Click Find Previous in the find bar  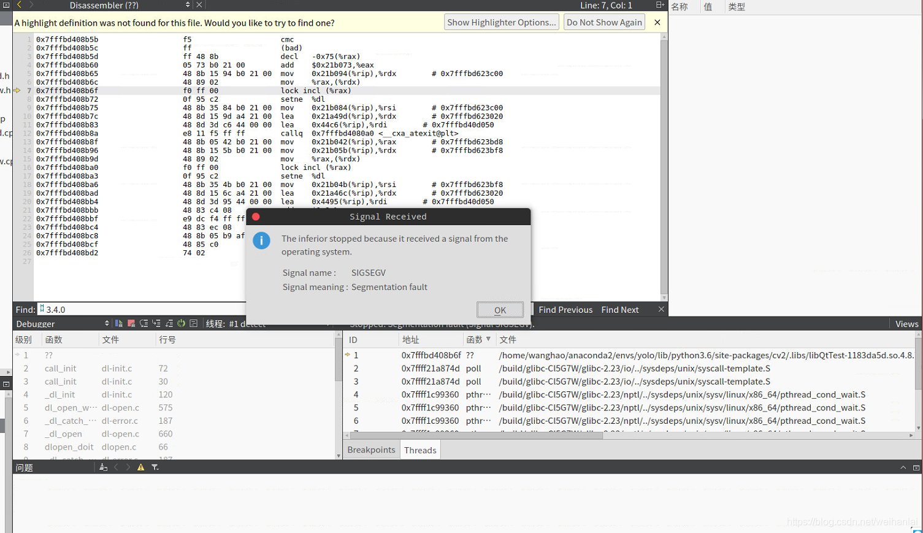(x=565, y=310)
